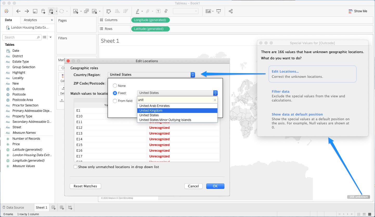This screenshot has width=375, height=217.
Task: Click the Show mark labels icon
Action: click(158, 11)
